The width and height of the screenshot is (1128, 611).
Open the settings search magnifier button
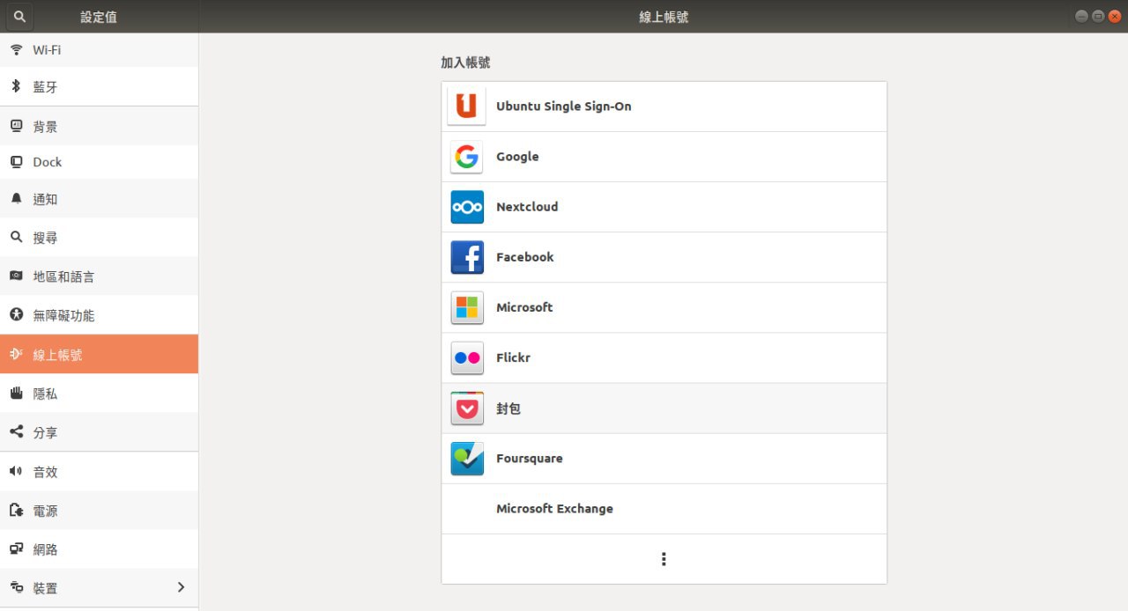tap(20, 17)
